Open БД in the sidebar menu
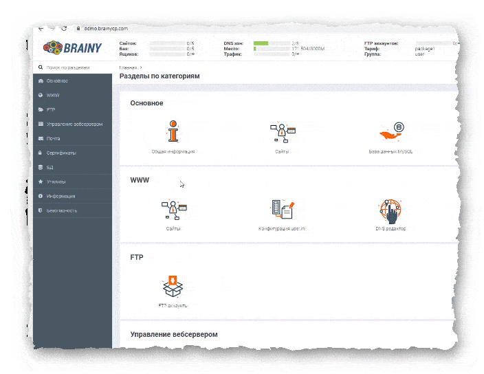484x374 pixels. point(73,167)
